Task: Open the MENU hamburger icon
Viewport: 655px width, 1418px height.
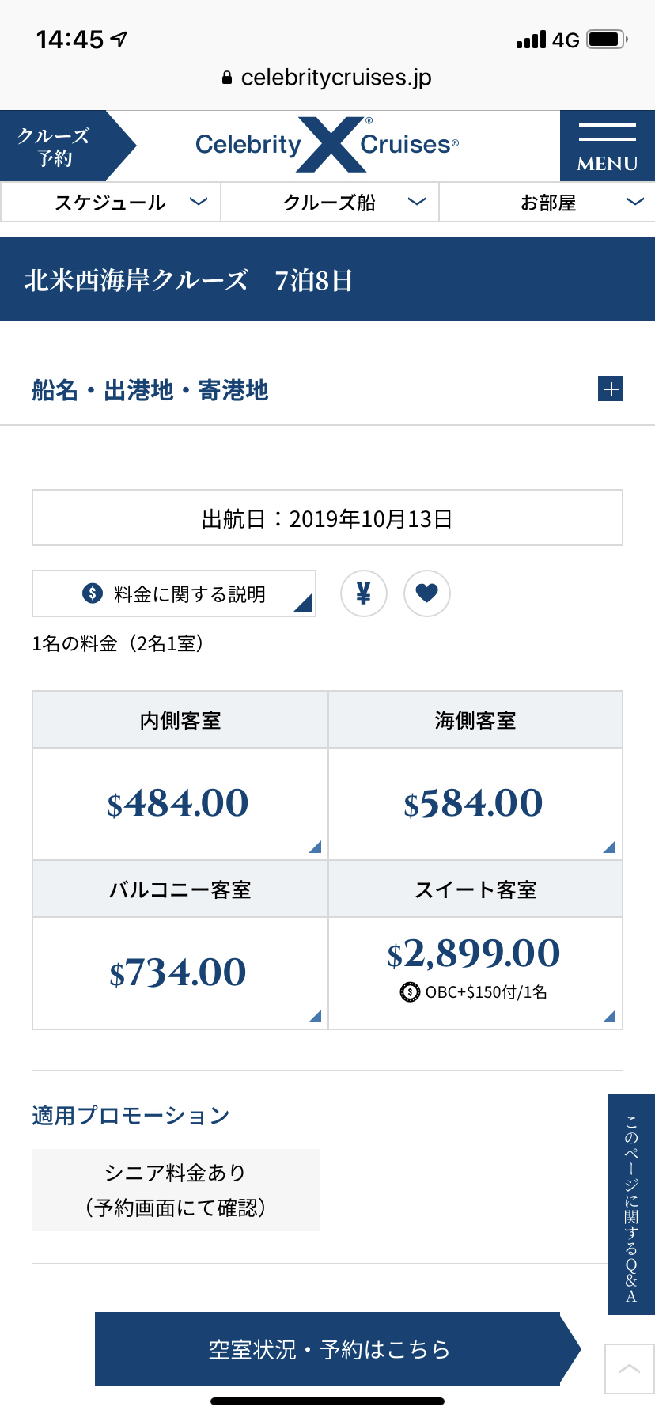Action: point(607,146)
